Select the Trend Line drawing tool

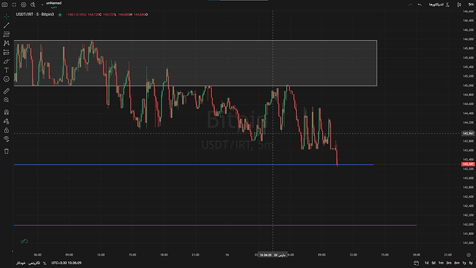click(6, 26)
